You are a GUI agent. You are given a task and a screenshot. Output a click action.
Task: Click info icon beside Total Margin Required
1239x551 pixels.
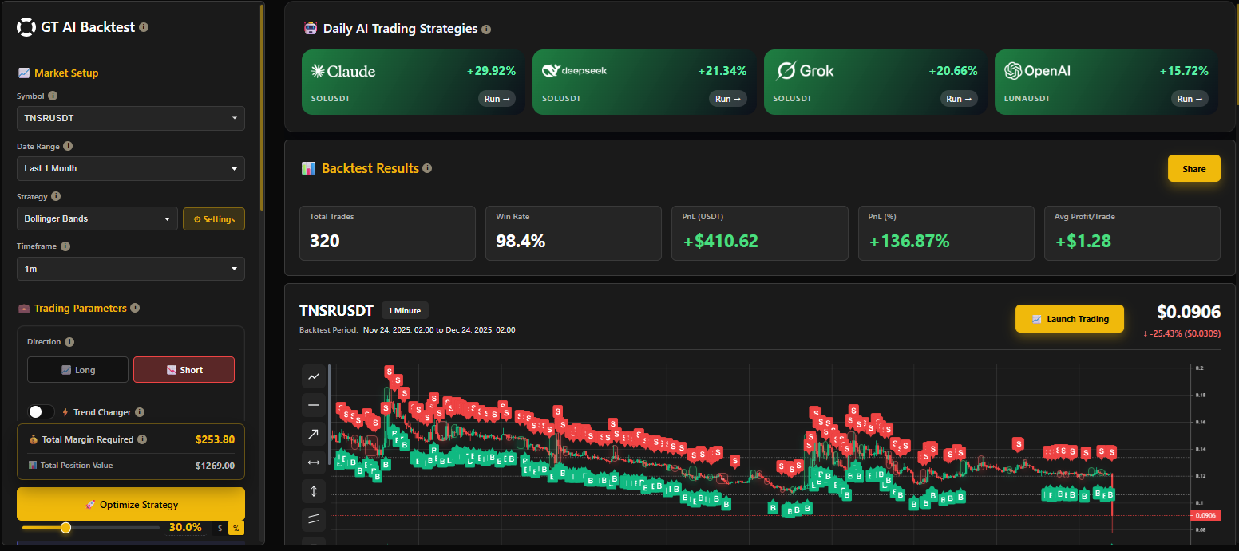tap(142, 439)
